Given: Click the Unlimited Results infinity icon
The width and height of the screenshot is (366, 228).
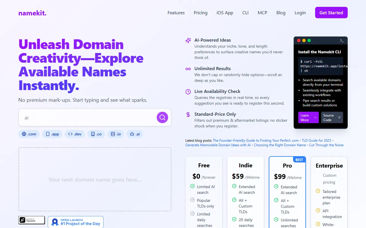Looking at the screenshot, I should pyautogui.click(x=188, y=69).
